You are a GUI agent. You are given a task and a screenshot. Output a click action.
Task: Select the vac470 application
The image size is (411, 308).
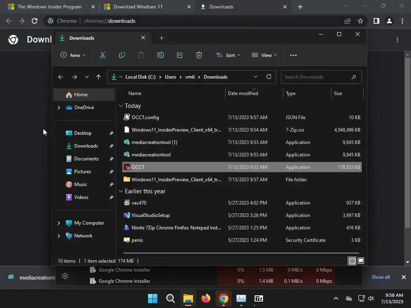242,203
